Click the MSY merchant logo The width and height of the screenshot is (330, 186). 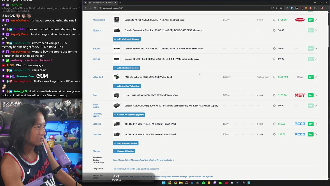point(300,95)
